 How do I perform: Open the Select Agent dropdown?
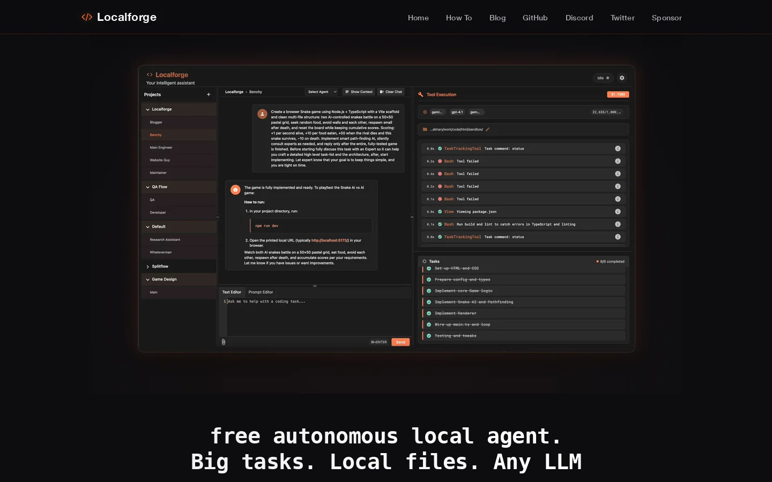tap(322, 92)
